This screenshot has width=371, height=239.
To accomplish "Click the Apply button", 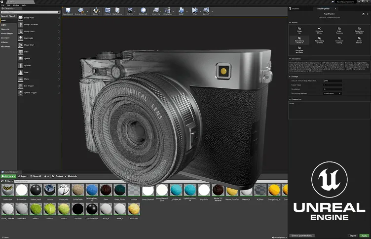I will click(365, 236).
